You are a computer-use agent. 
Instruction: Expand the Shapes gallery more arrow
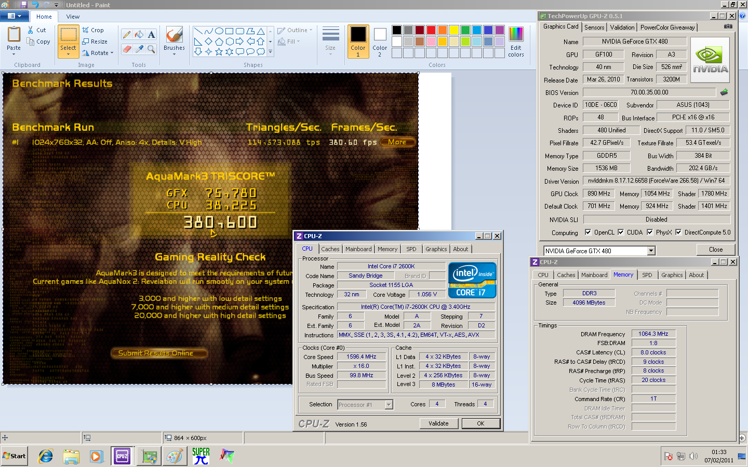pos(270,52)
